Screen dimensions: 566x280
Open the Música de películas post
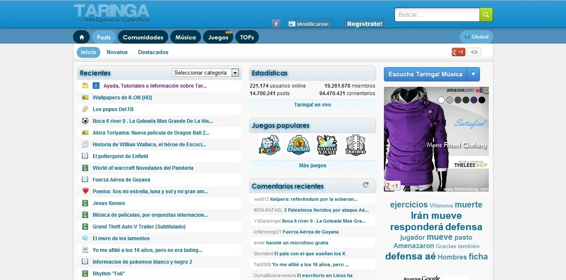(x=150, y=215)
